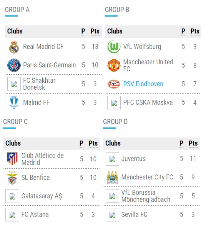Click the broken Juventus logo image
This screenshot has width=206, height=228.
tap(112, 159)
